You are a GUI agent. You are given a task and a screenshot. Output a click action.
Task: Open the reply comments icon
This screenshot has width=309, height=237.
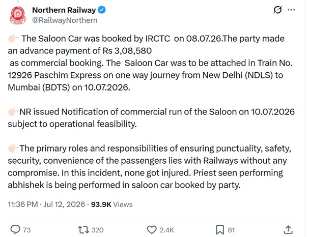pyautogui.click(x=15, y=229)
